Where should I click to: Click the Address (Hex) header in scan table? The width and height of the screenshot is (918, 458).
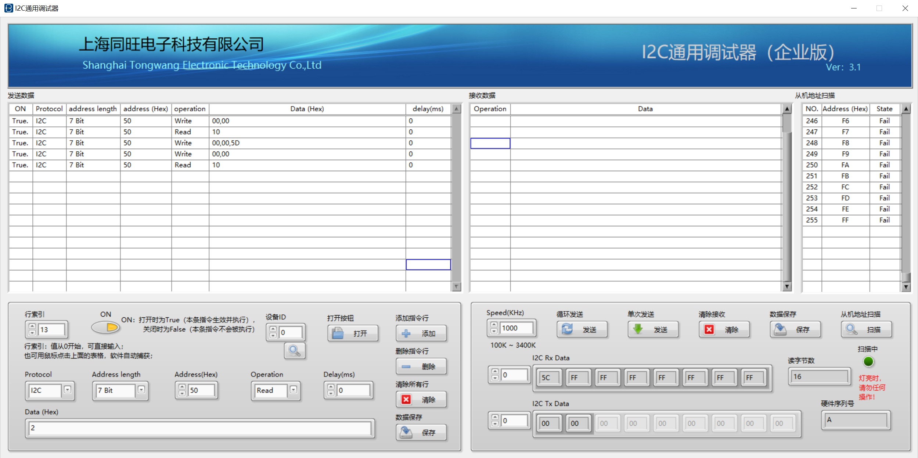click(845, 109)
